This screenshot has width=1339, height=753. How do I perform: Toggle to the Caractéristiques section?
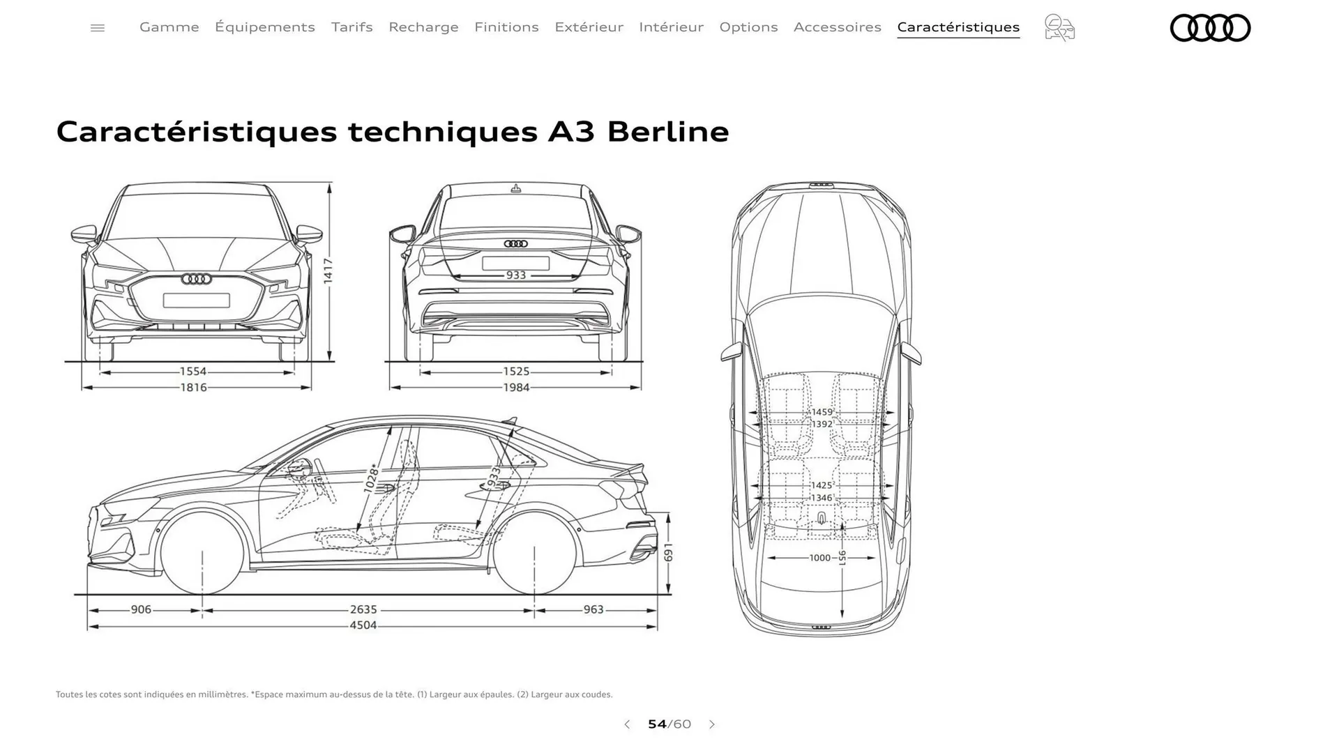(958, 27)
